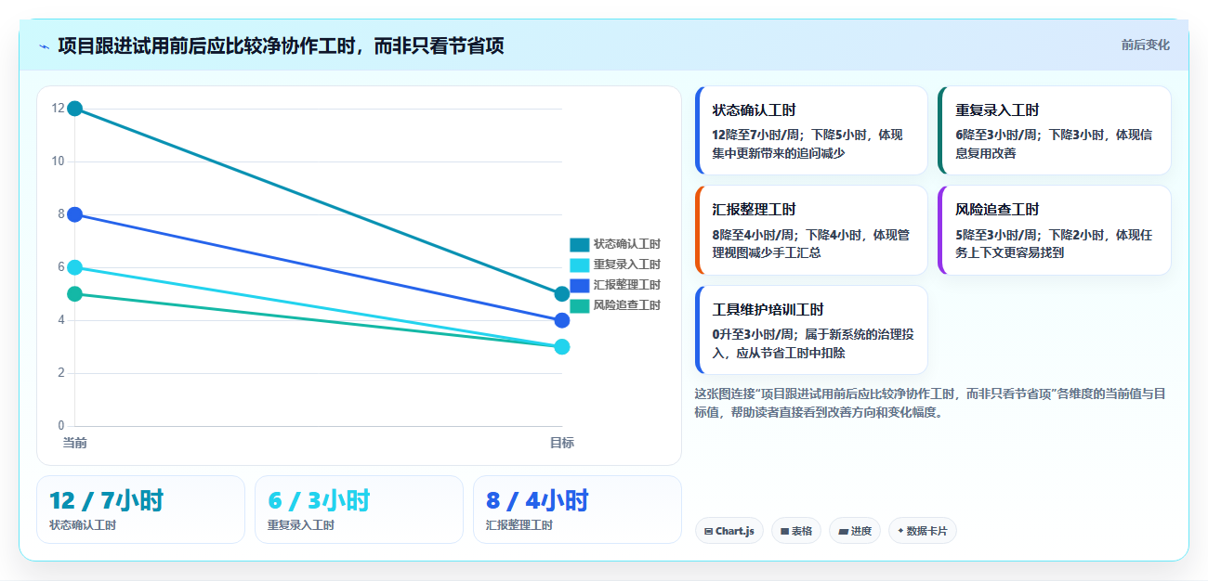This screenshot has height=581, width=1208.
Task: Click the 当前 x-axis label
Action: (75, 443)
